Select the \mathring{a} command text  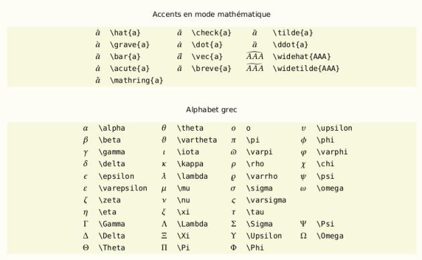(137, 80)
